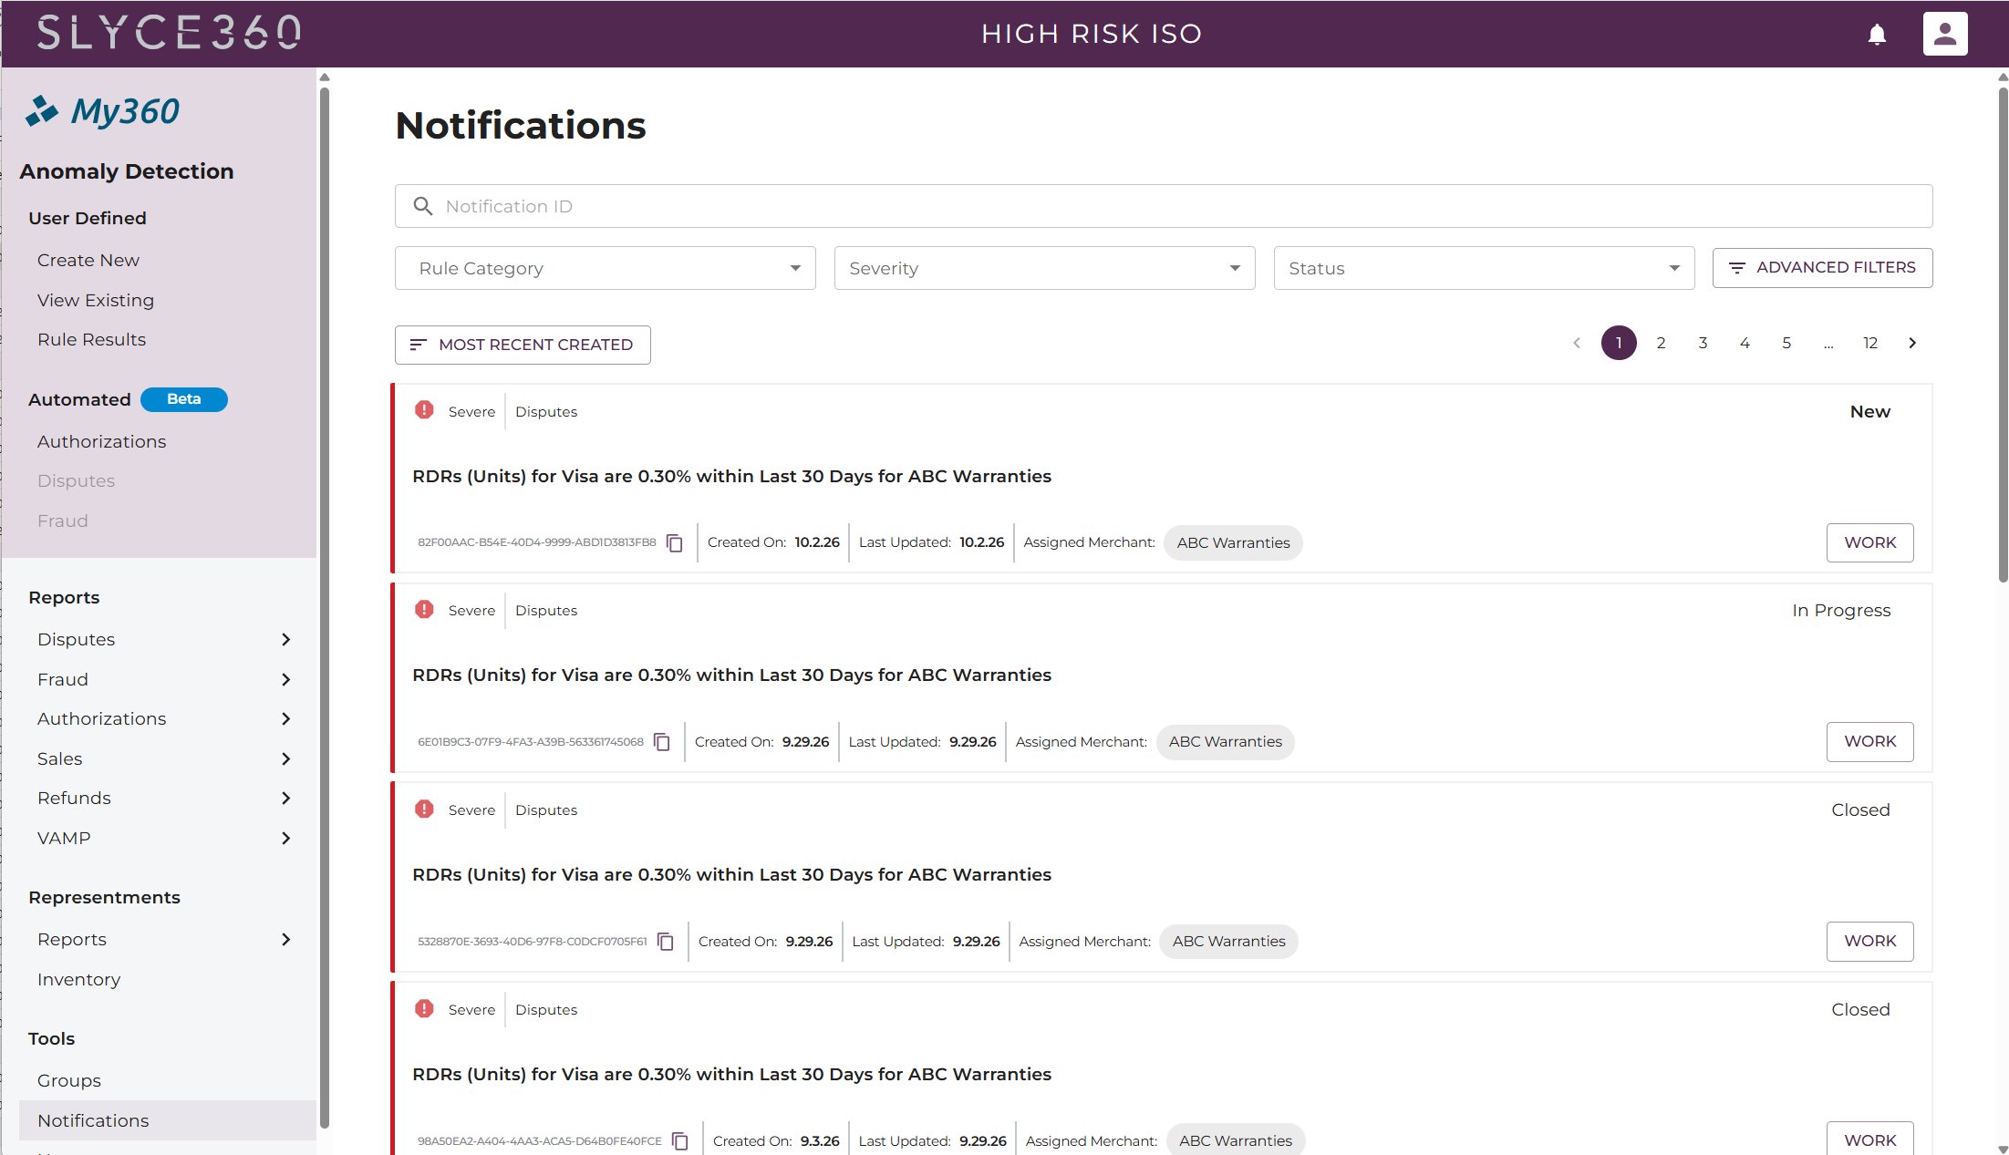Image resolution: width=2009 pixels, height=1155 pixels.
Task: Copy notification ID 5328870E-3693
Action: [x=667, y=942]
